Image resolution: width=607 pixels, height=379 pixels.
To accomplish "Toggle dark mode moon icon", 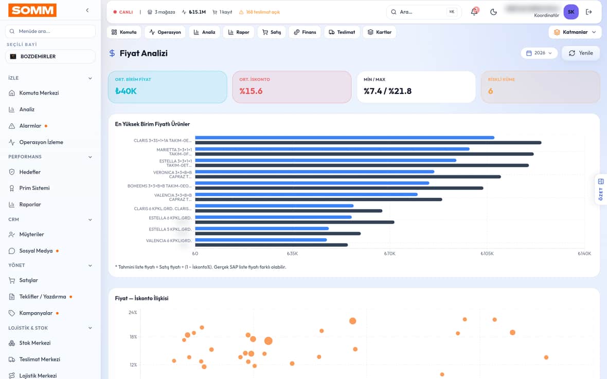I will 493,12.
